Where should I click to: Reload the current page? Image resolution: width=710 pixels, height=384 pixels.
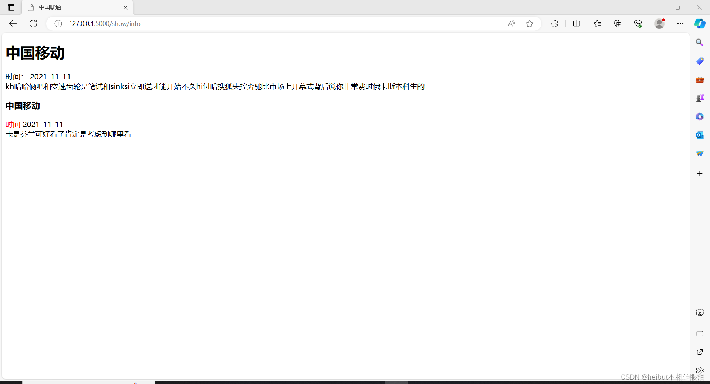[x=33, y=23]
